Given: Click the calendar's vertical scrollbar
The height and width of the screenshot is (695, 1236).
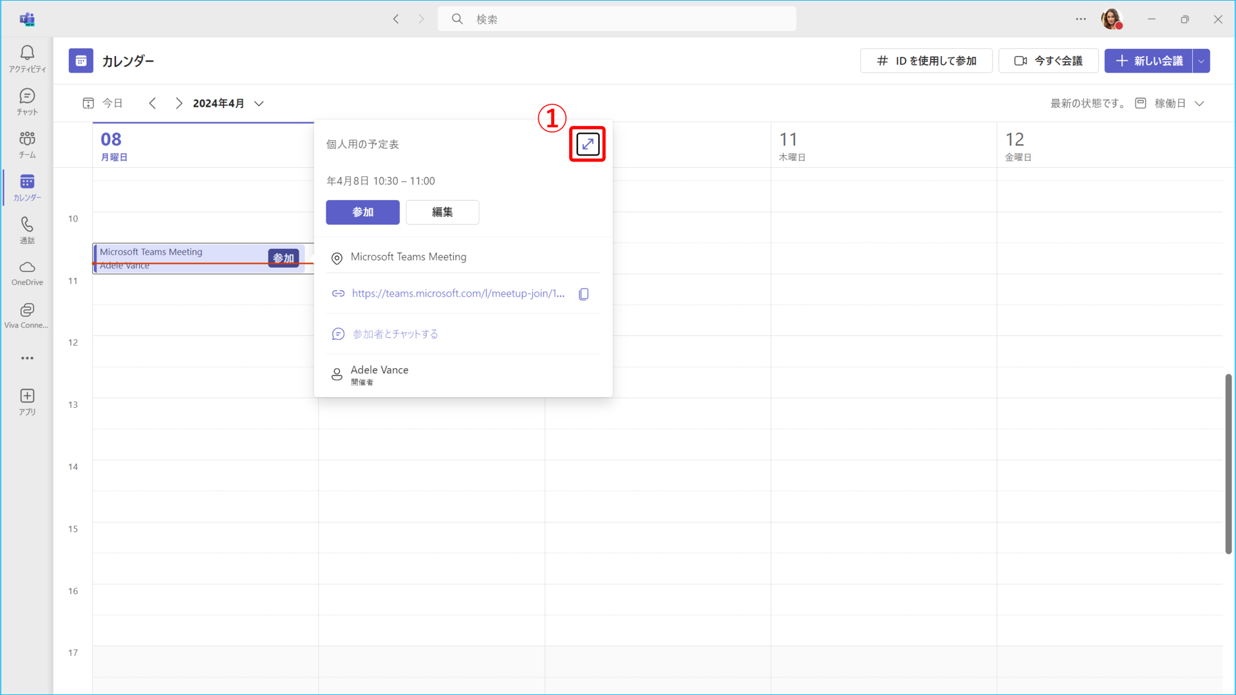Looking at the screenshot, I should click(x=1228, y=463).
